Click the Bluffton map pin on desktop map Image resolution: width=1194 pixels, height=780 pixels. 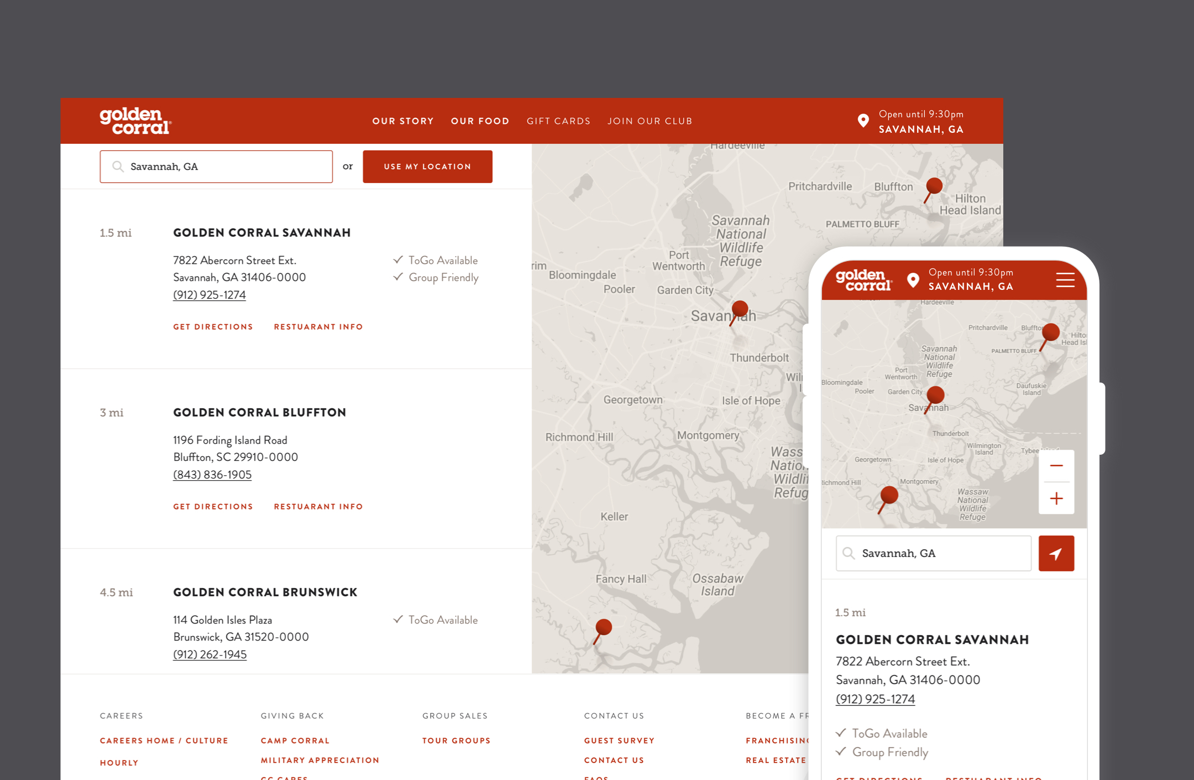pos(933,190)
